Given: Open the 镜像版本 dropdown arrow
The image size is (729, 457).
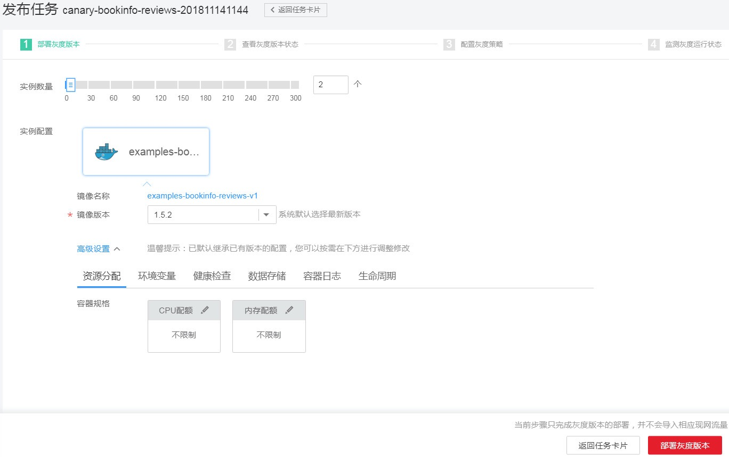Looking at the screenshot, I should pos(266,214).
